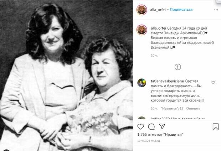Click alla_orfei username in caption
The width and height of the screenshot is (221, 151).
point(158,28)
